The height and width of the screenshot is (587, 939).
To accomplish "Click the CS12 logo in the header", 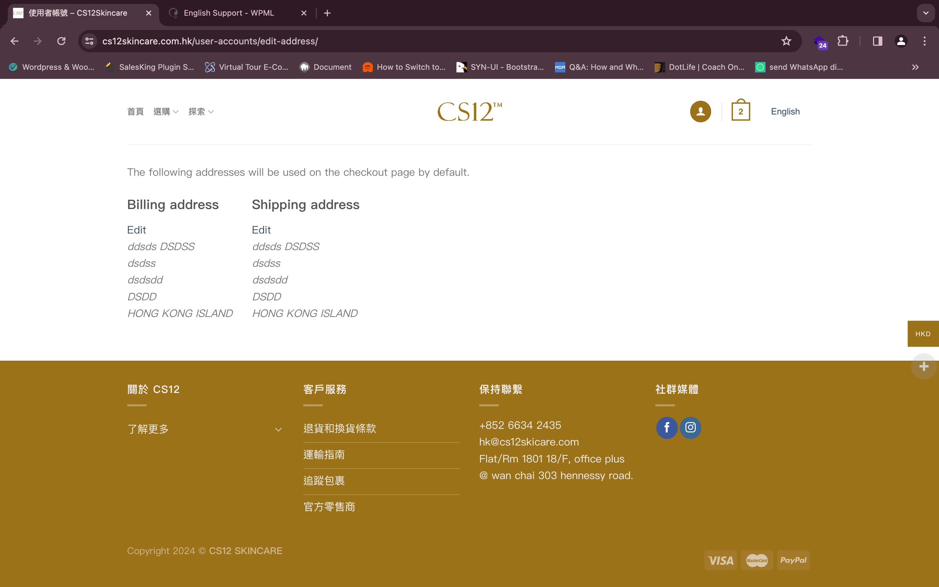I will point(469,112).
